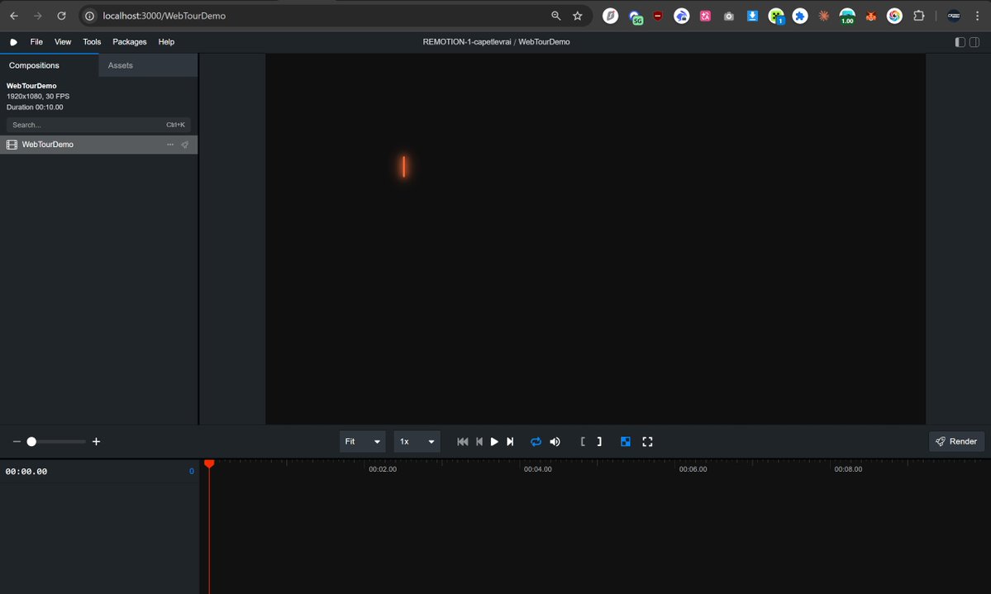The height and width of the screenshot is (594, 991).
Task: Click the browser profile avatar
Action: [x=954, y=16]
